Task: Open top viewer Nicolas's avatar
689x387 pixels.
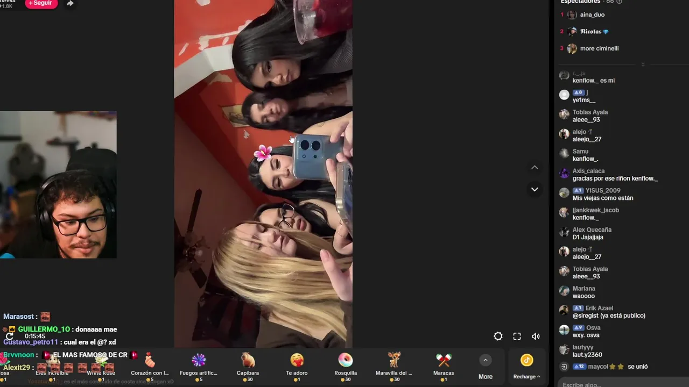Action: click(572, 32)
